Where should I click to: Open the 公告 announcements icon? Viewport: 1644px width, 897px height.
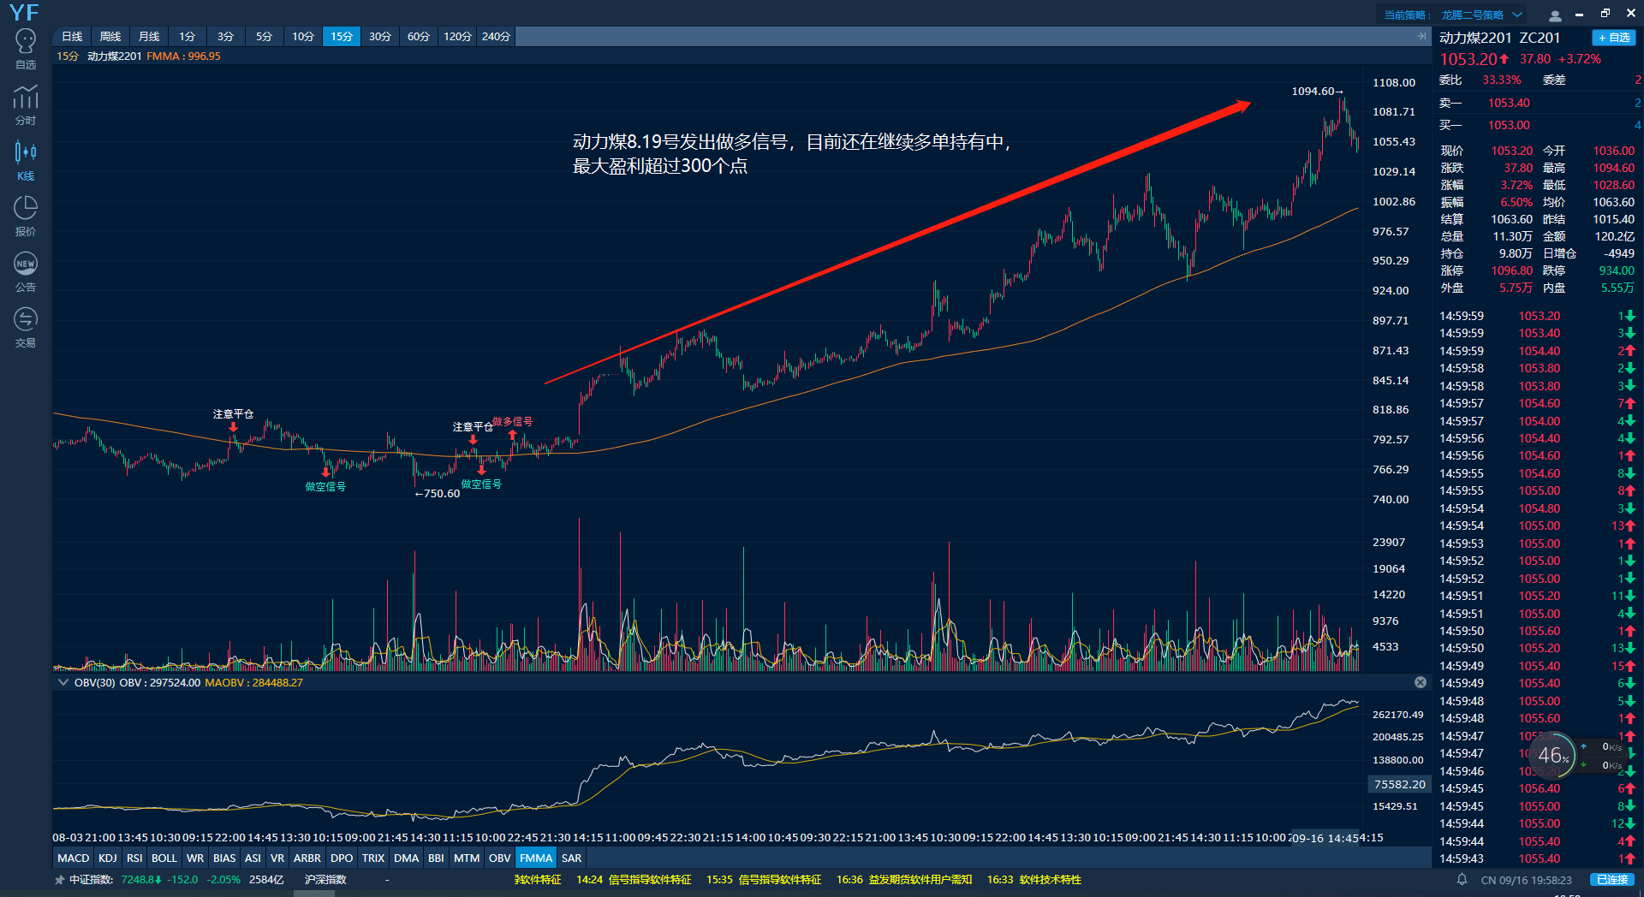click(26, 271)
